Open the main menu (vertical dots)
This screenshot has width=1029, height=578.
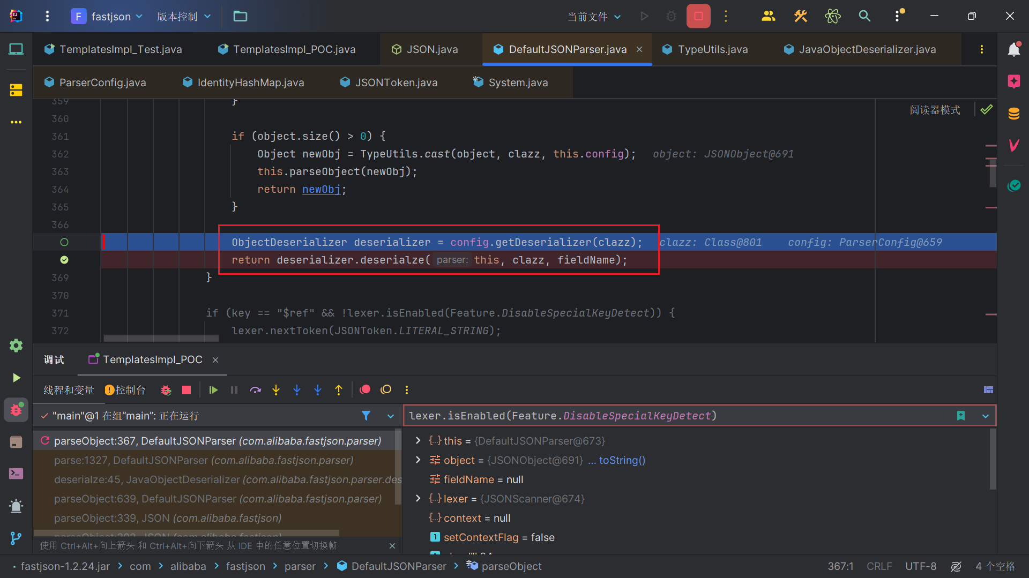47,16
